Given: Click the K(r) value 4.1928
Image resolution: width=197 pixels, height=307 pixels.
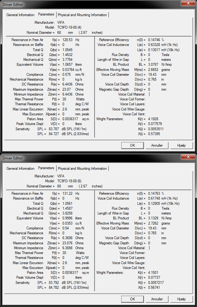Looking at the screenshot, I should pyautogui.click(x=153, y=119).
